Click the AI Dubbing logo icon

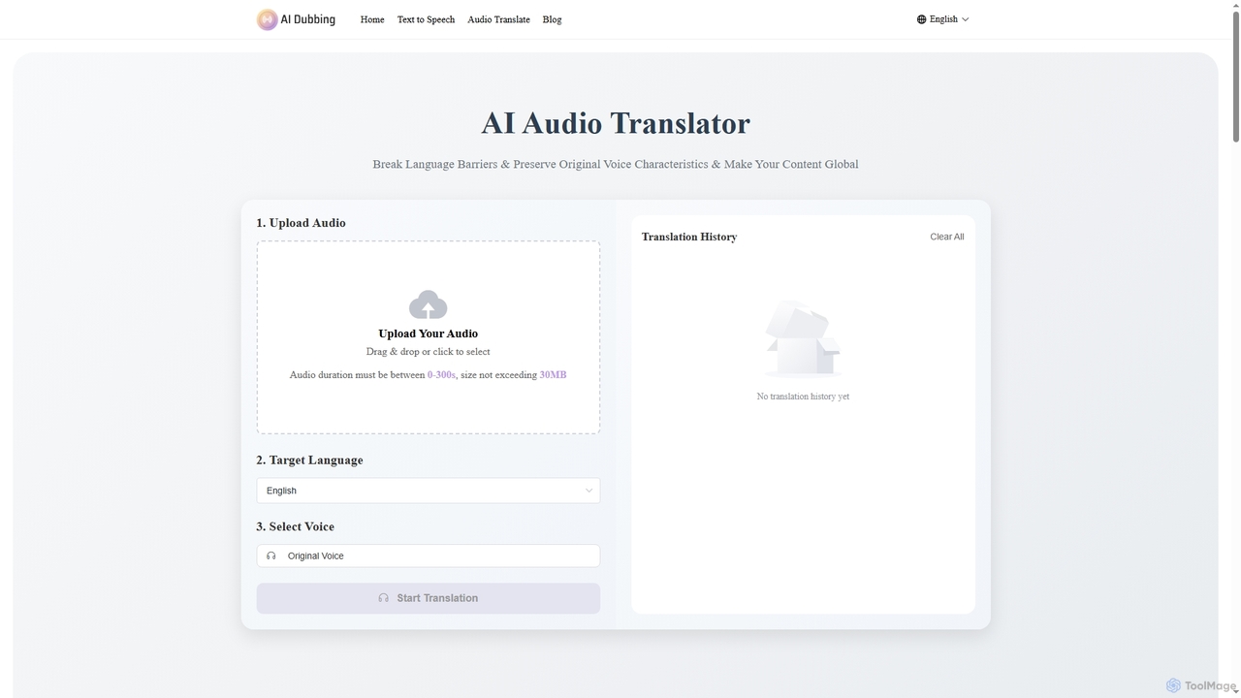pyautogui.click(x=267, y=19)
